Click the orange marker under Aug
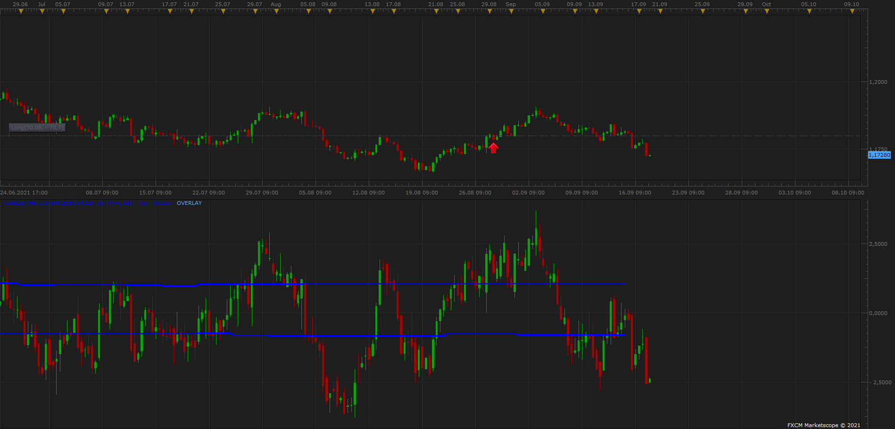Image resolution: width=895 pixels, height=429 pixels. (276, 12)
